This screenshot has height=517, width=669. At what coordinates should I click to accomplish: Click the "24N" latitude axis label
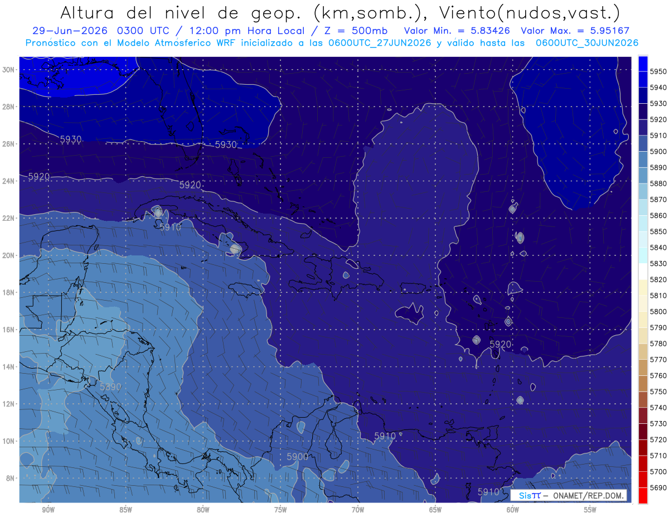pyautogui.click(x=8, y=181)
